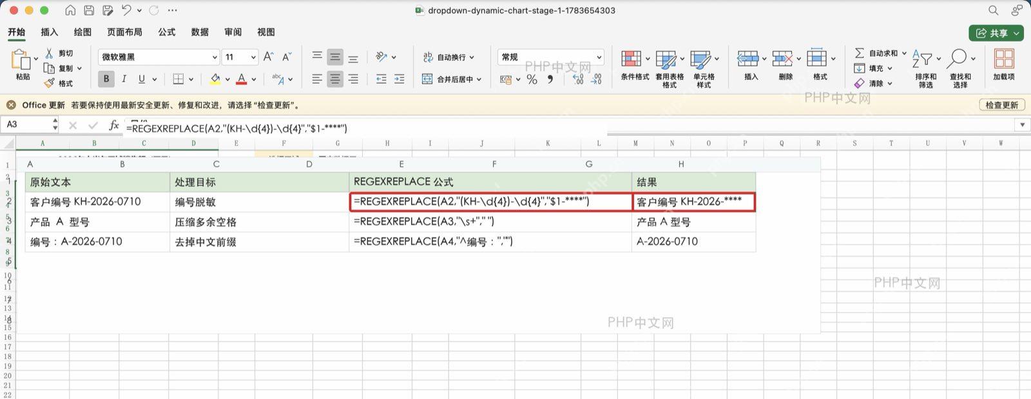Expand the 自动求和 AutoSum dropdown arrow

tap(904, 53)
